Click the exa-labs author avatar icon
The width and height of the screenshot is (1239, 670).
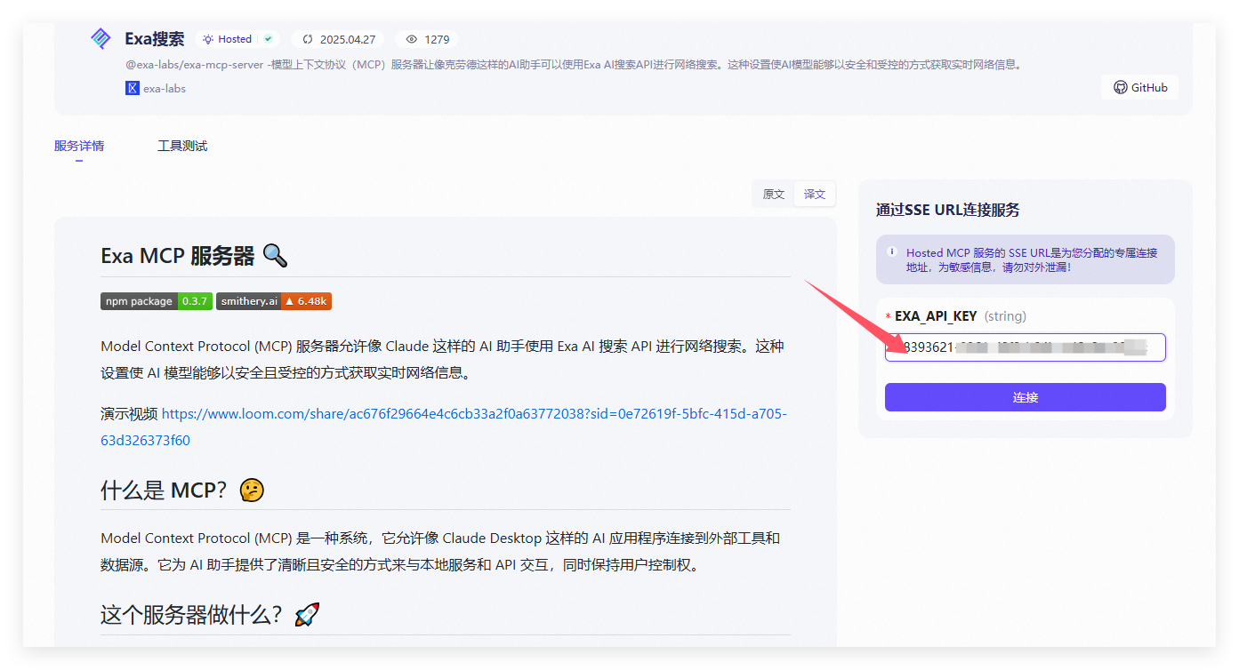point(133,88)
